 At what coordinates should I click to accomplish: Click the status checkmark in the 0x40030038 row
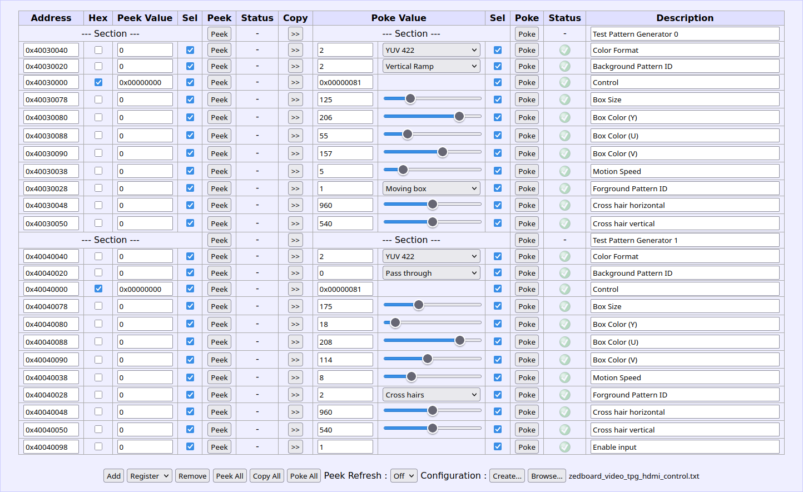point(564,171)
